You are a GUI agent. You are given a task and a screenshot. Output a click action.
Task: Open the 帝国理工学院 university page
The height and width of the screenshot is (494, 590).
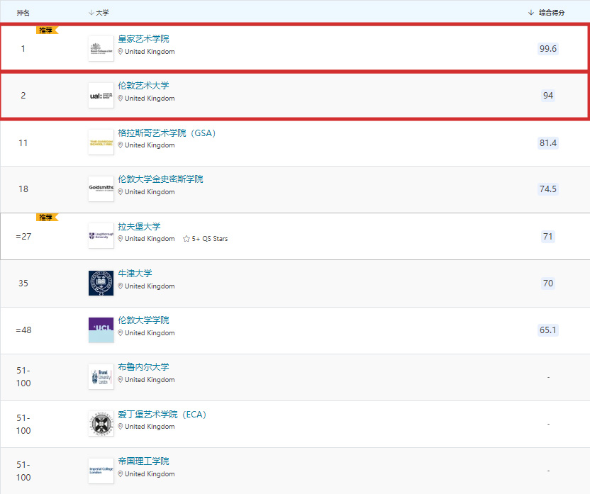coord(143,461)
